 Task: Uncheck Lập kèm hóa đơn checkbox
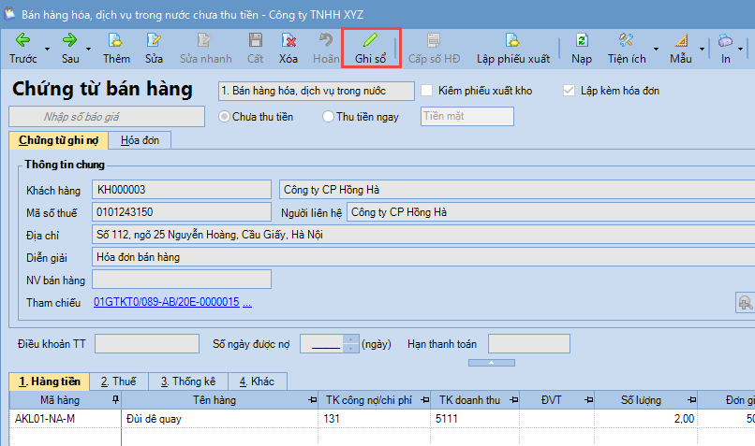[x=569, y=91]
